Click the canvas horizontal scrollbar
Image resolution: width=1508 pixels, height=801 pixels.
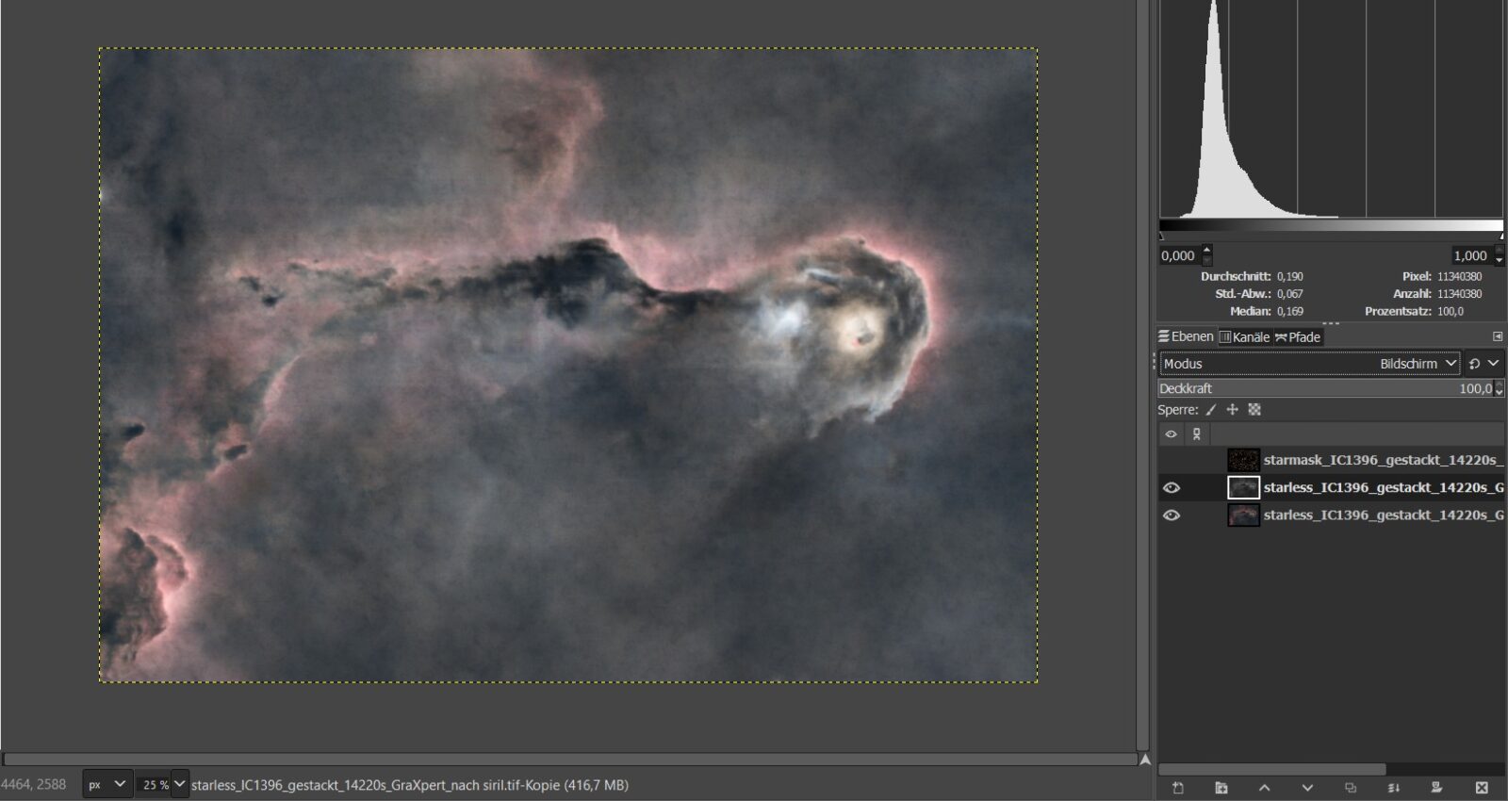click(x=569, y=760)
